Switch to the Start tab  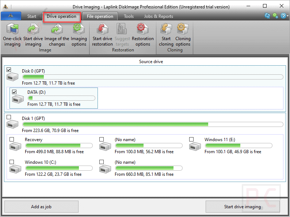point(32,16)
